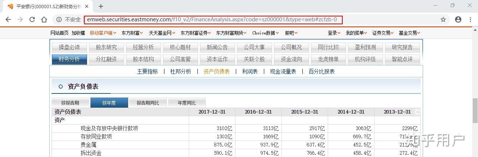Image resolution: width=478 pixels, height=157 pixels.
Task: Open 核心题材 section
Action: 180,47
